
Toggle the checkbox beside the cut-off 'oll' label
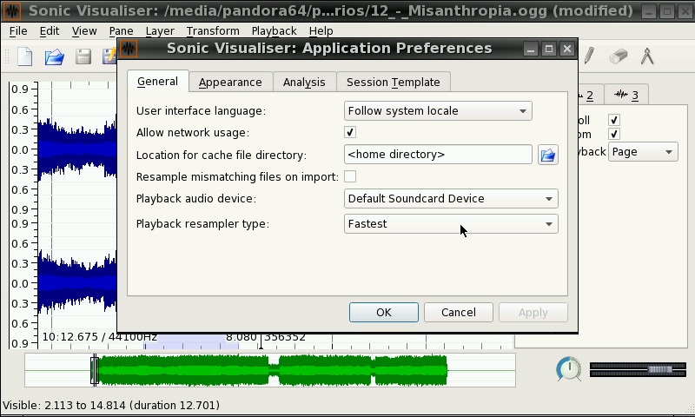(614, 120)
